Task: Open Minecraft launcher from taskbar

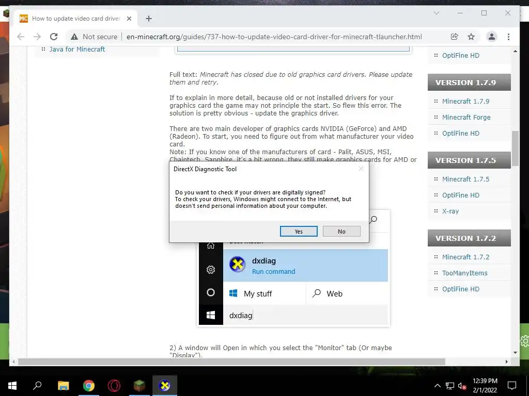Action: pyautogui.click(x=139, y=386)
